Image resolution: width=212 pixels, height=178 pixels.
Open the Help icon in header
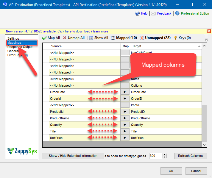137,13
